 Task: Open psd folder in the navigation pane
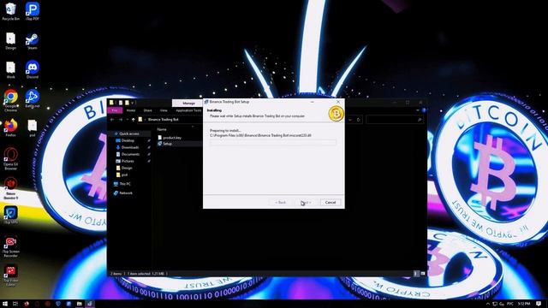pyautogui.click(x=124, y=175)
